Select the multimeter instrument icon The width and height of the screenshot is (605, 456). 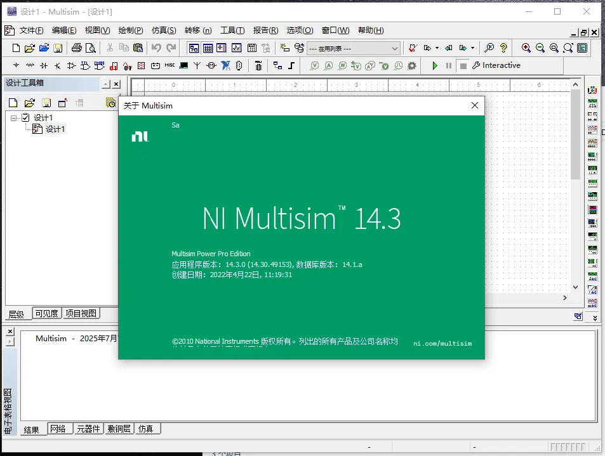pyautogui.click(x=592, y=90)
